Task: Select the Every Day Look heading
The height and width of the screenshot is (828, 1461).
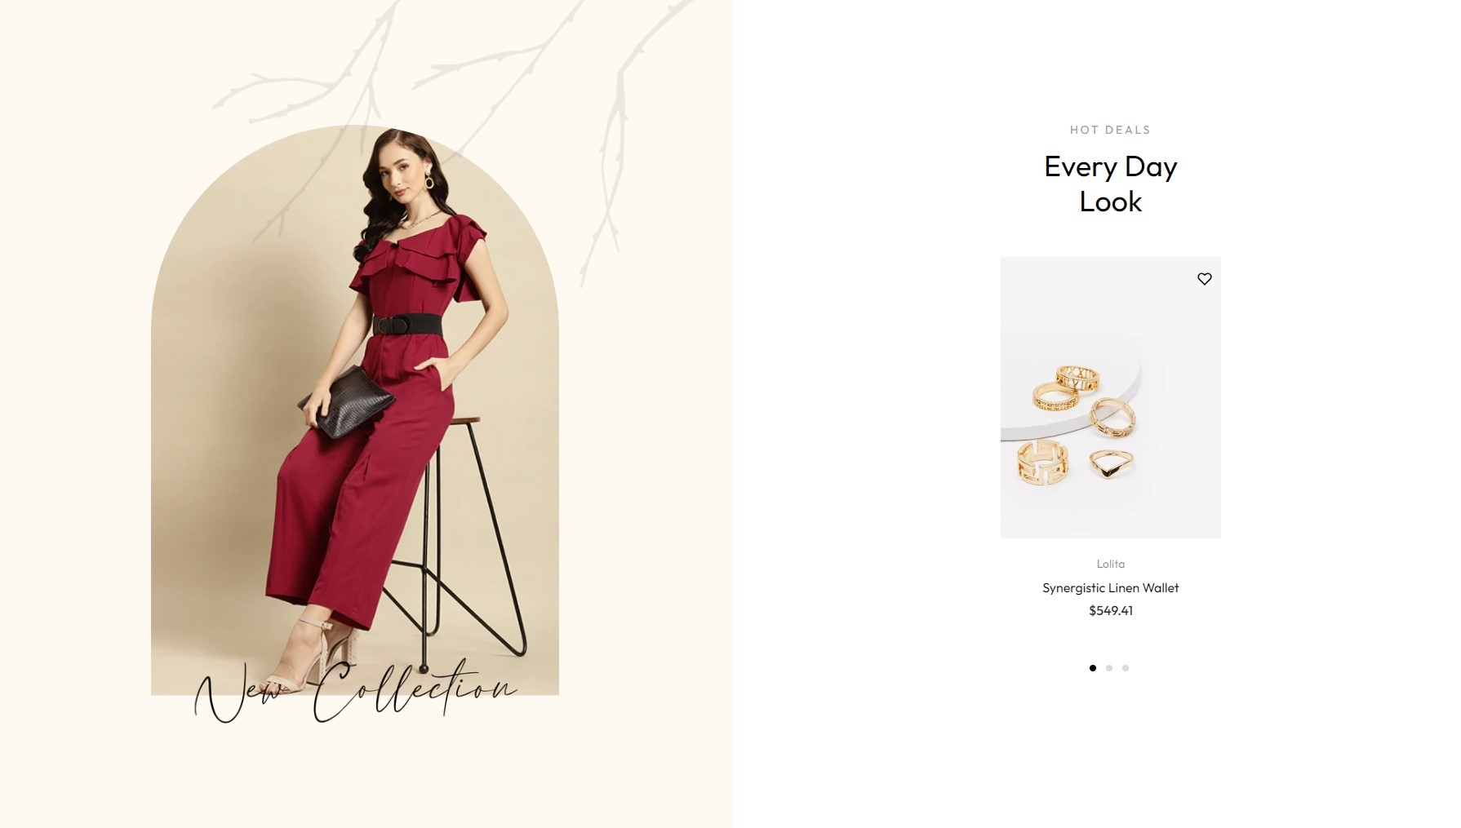Action: 1111,184
